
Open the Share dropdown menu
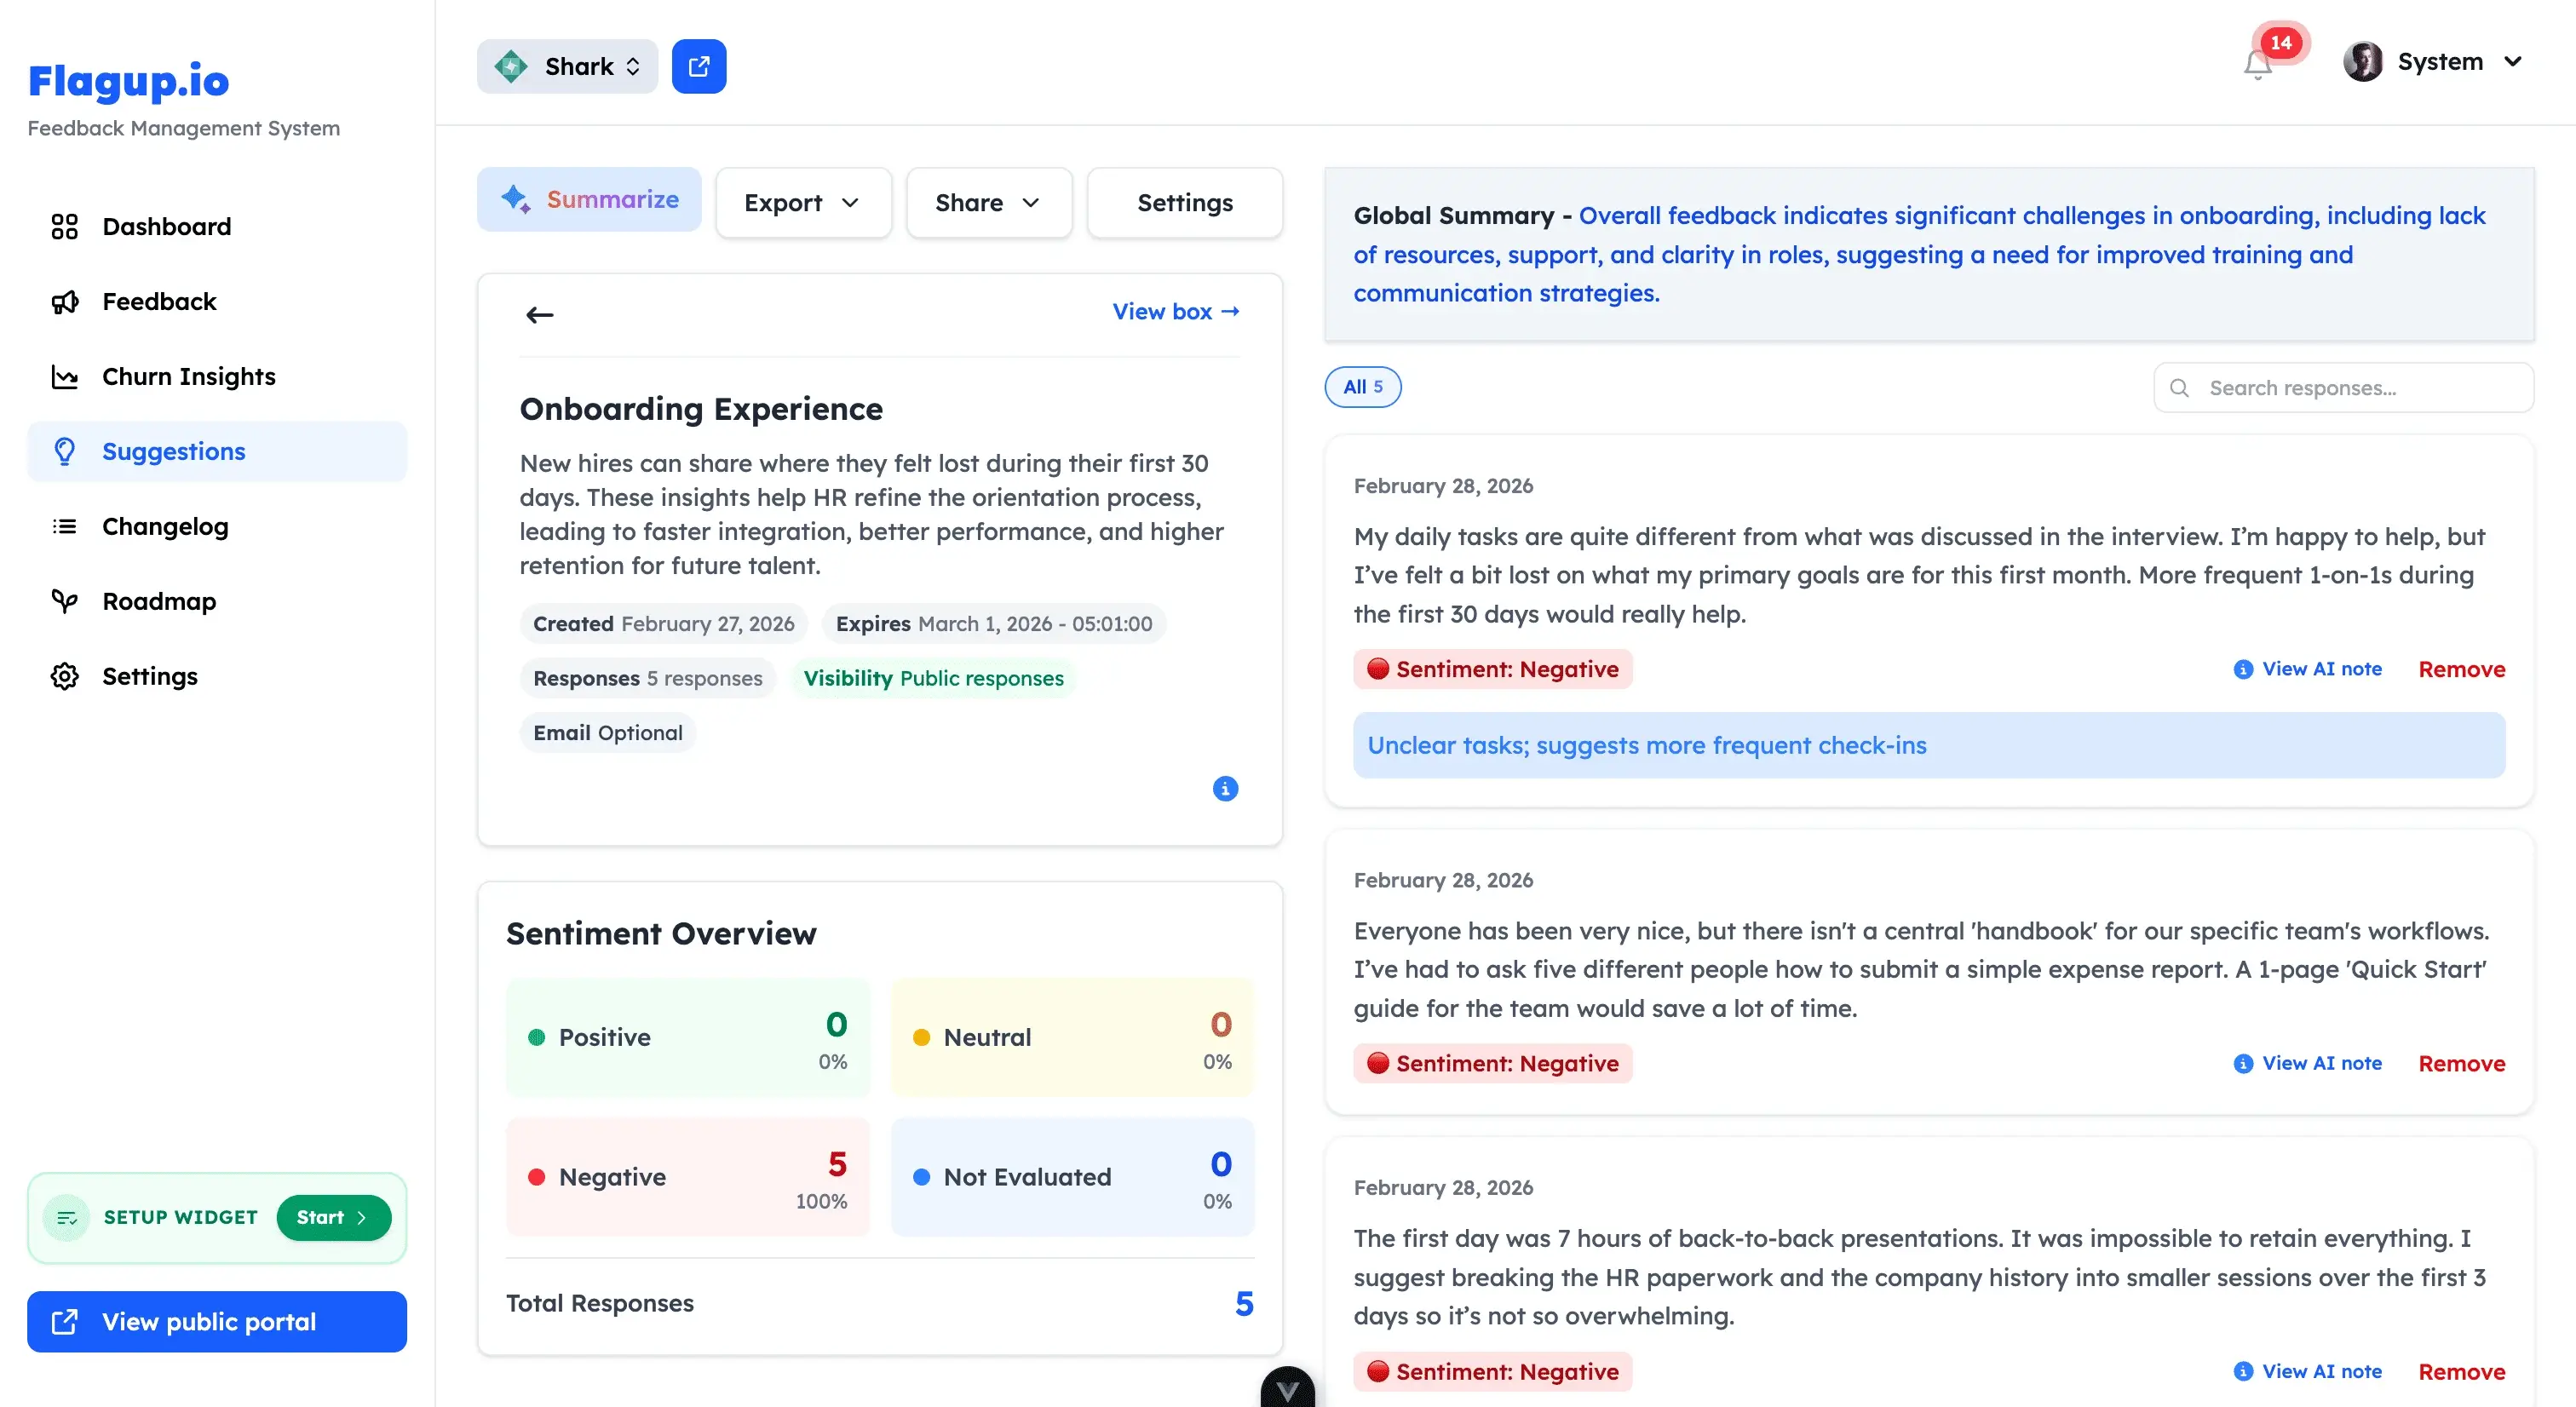[x=988, y=202]
